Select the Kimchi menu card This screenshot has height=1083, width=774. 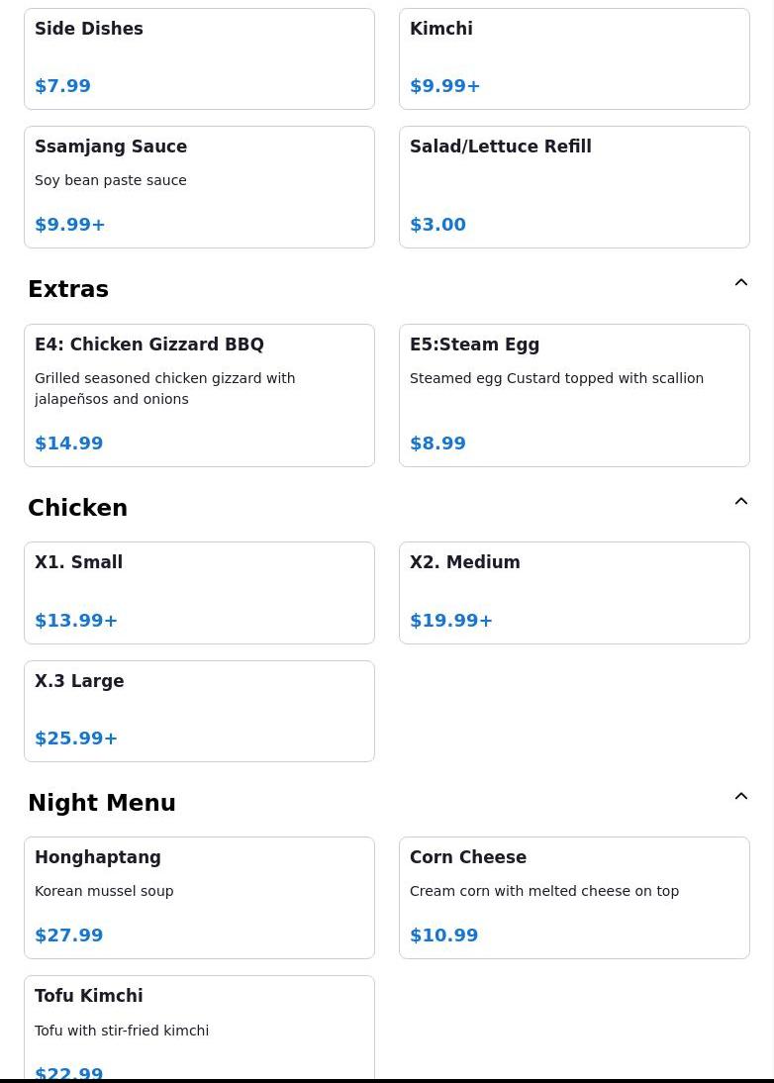[x=574, y=58]
